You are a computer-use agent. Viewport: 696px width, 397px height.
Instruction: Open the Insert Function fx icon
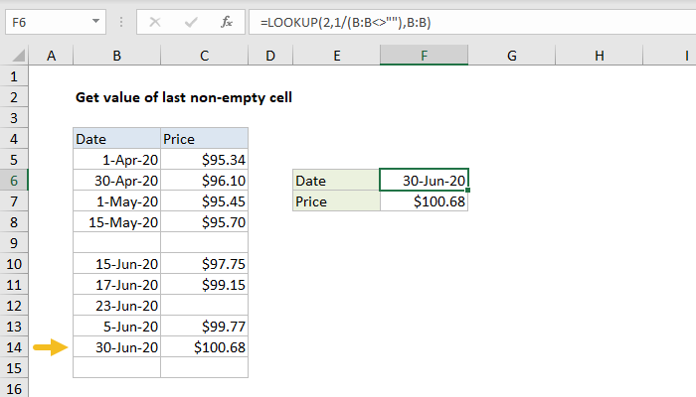227,22
